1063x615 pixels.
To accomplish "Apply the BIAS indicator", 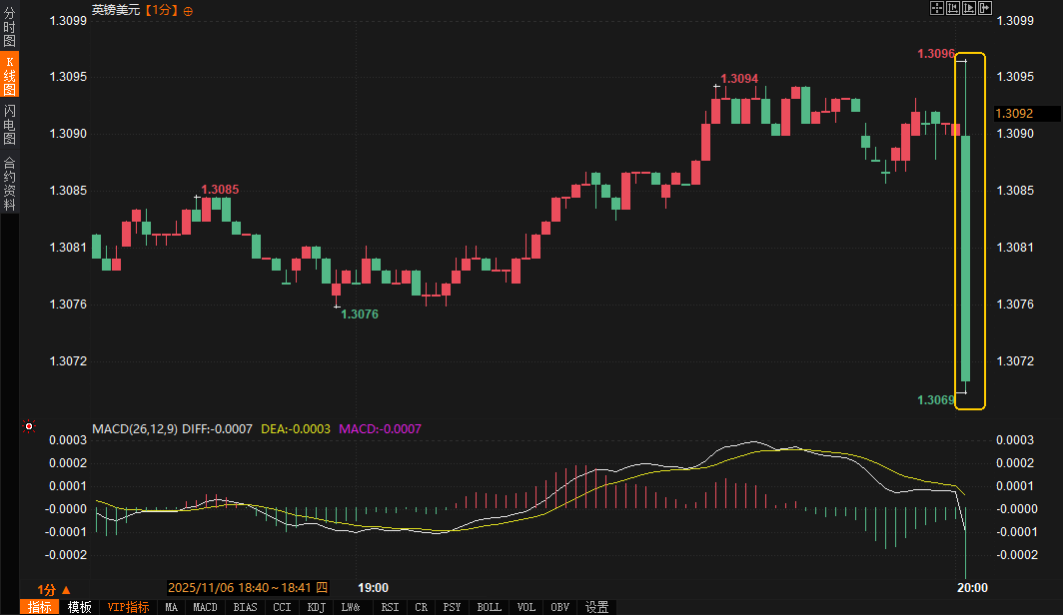I will pos(246,607).
